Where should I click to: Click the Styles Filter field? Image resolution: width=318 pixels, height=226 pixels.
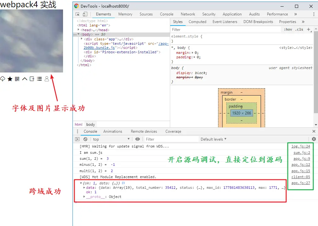[226, 30]
